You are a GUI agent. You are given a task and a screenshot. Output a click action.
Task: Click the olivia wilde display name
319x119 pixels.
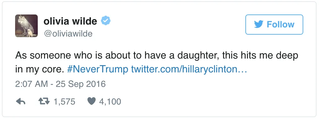pos(70,21)
